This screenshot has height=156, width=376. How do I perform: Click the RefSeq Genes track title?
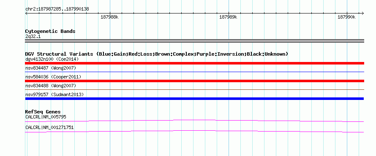(x=43, y=112)
